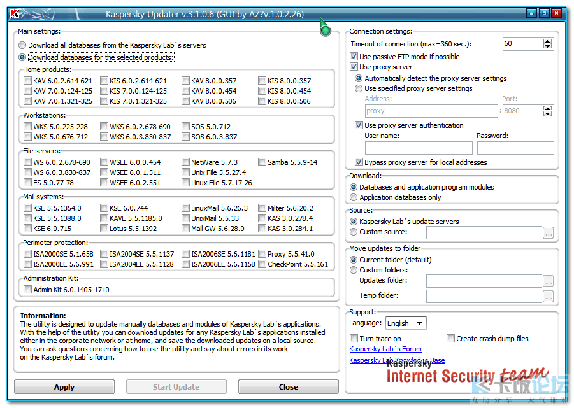Decrease the connection timeout with down arrow
Viewport: 574px width, 408px height.
click(x=548, y=46)
